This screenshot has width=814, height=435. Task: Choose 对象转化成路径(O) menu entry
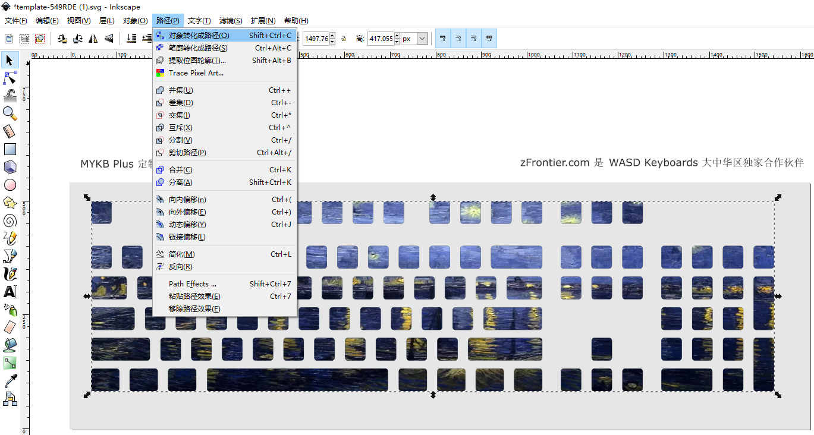225,36
